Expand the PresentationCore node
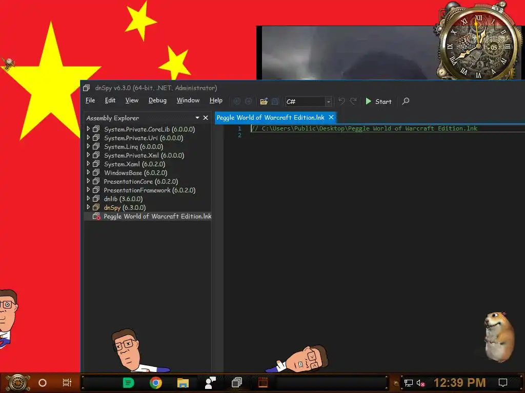 tap(88, 181)
